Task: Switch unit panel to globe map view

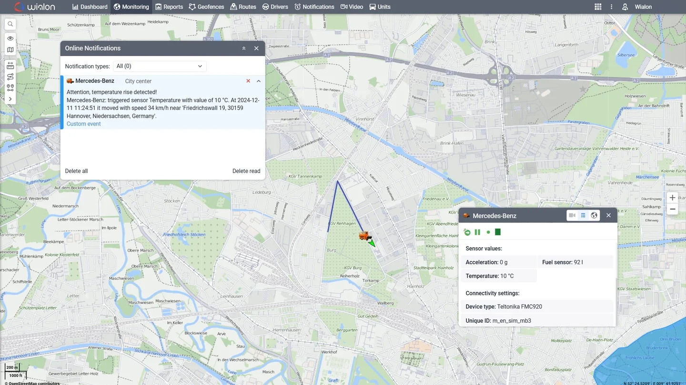Action: pyautogui.click(x=594, y=215)
